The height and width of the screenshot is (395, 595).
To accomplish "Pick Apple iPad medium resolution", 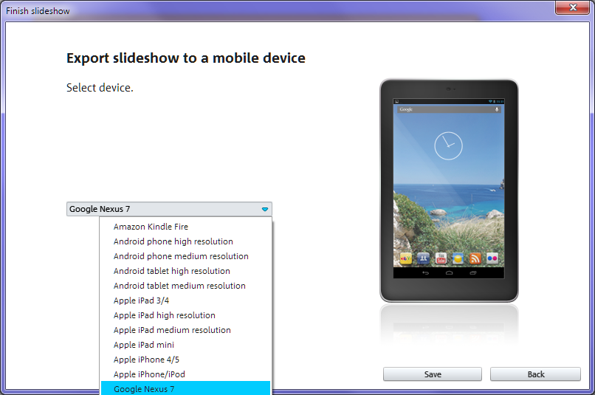I will tap(186, 330).
